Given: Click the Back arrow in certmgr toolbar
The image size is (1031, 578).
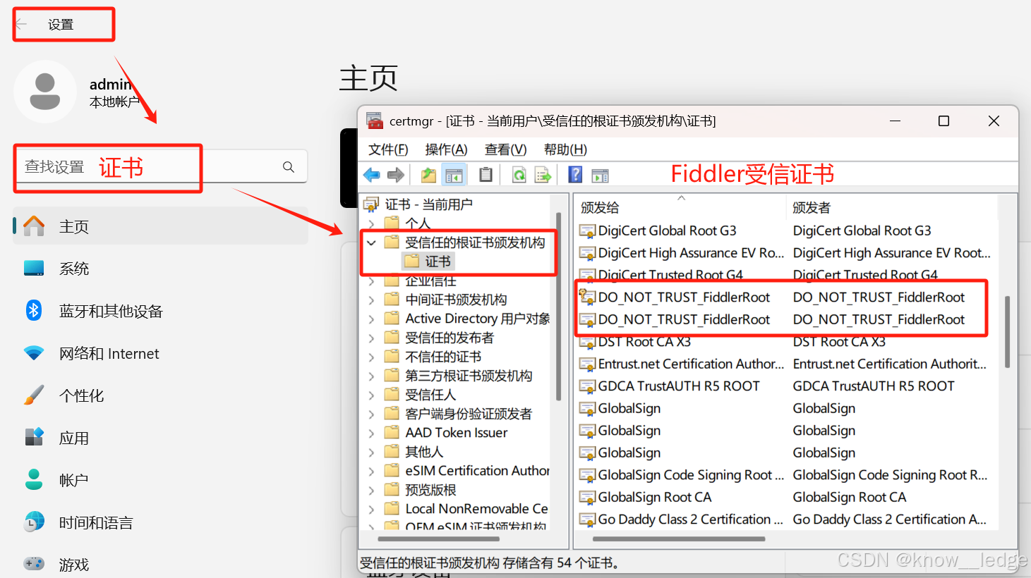Looking at the screenshot, I should tap(372, 175).
